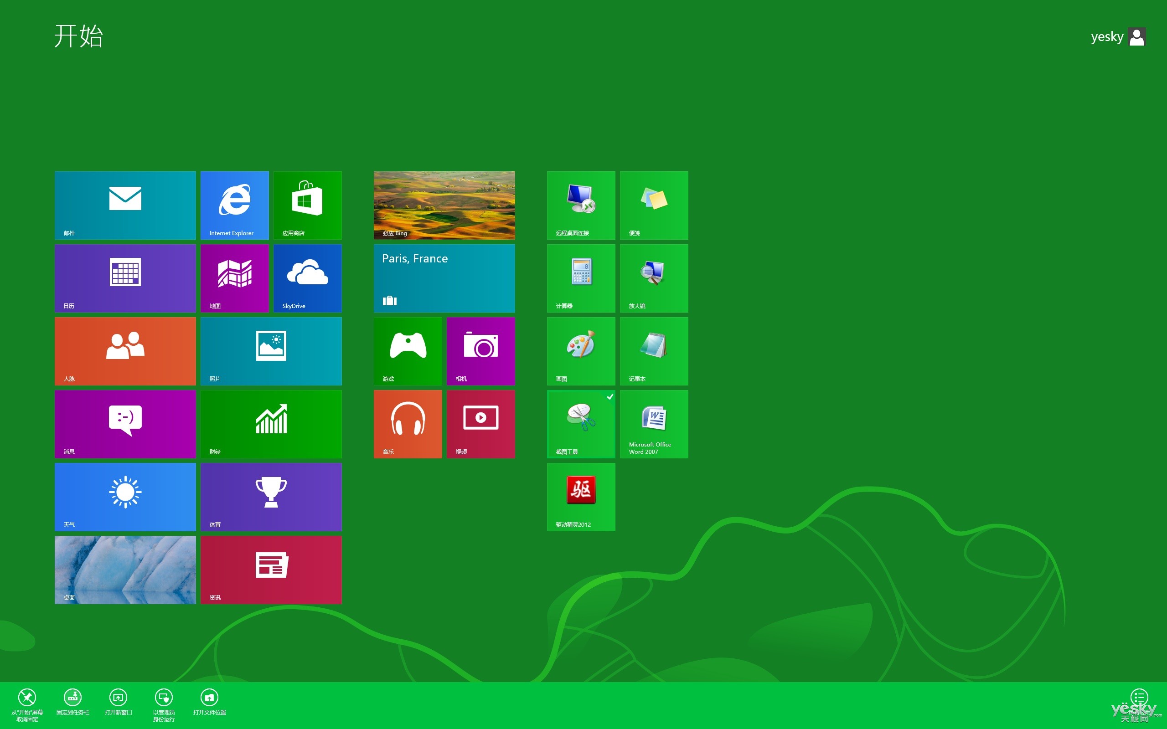Screen dimensions: 1167x729
Task: Open the SkyDrive tile
Action: 307,278
